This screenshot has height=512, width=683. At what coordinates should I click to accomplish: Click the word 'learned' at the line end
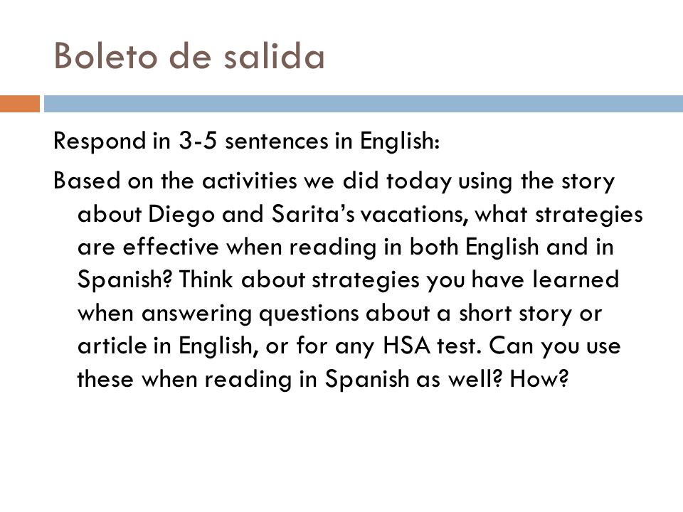point(576,279)
